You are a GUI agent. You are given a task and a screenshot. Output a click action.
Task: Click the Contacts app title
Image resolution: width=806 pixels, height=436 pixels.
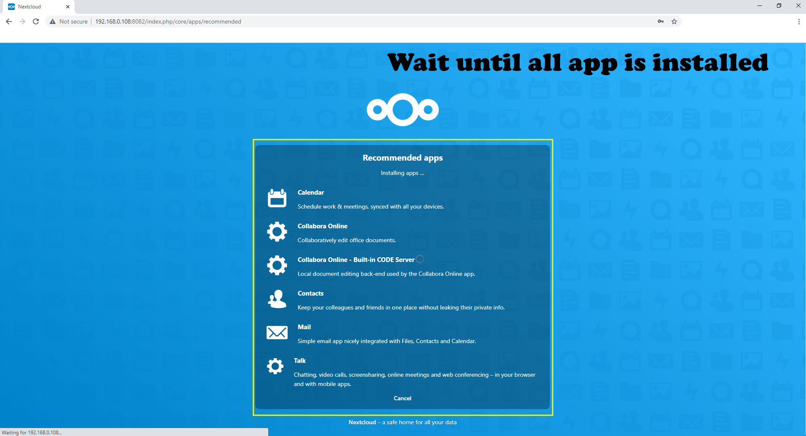(311, 293)
